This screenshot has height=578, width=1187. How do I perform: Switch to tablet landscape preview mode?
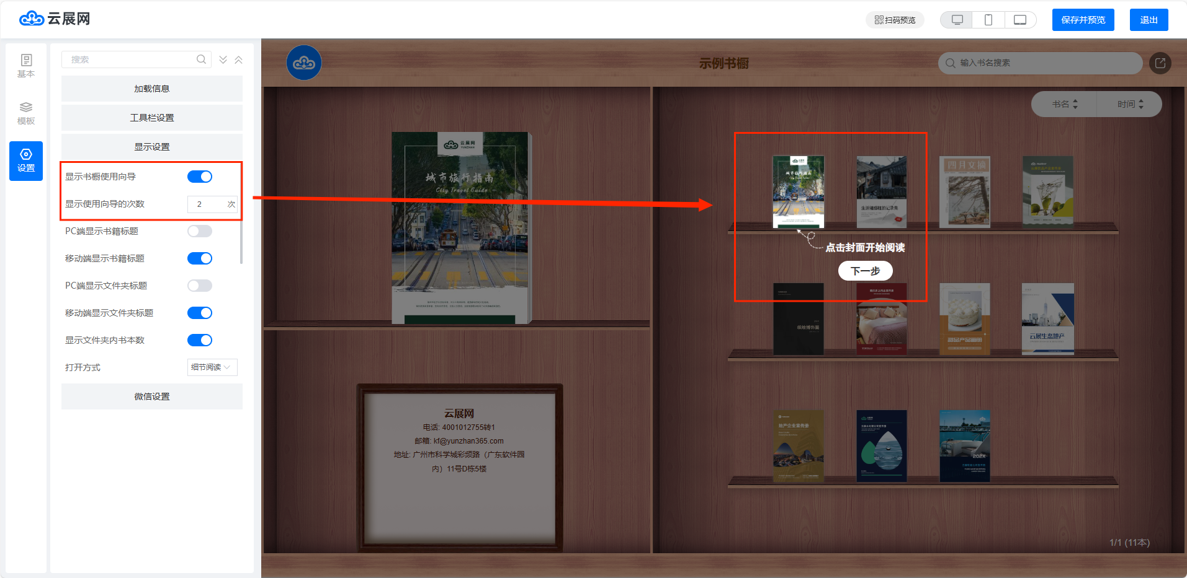click(x=1019, y=20)
